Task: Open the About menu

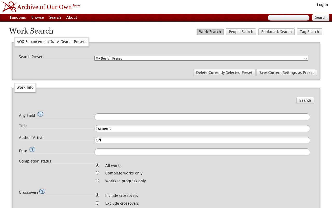Action: pos(72,17)
